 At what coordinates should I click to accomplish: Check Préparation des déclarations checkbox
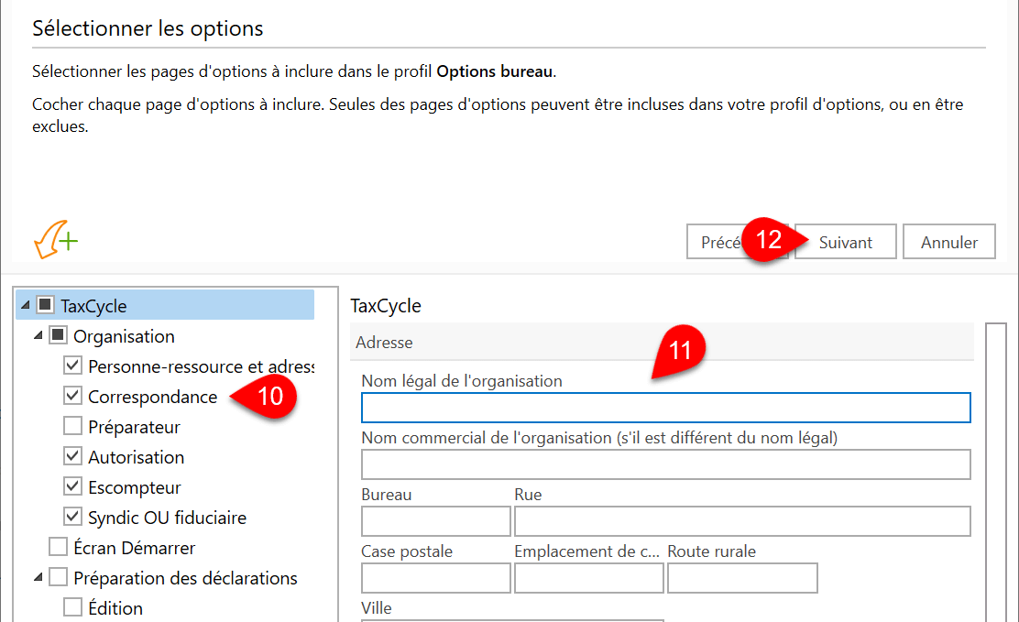(x=58, y=577)
